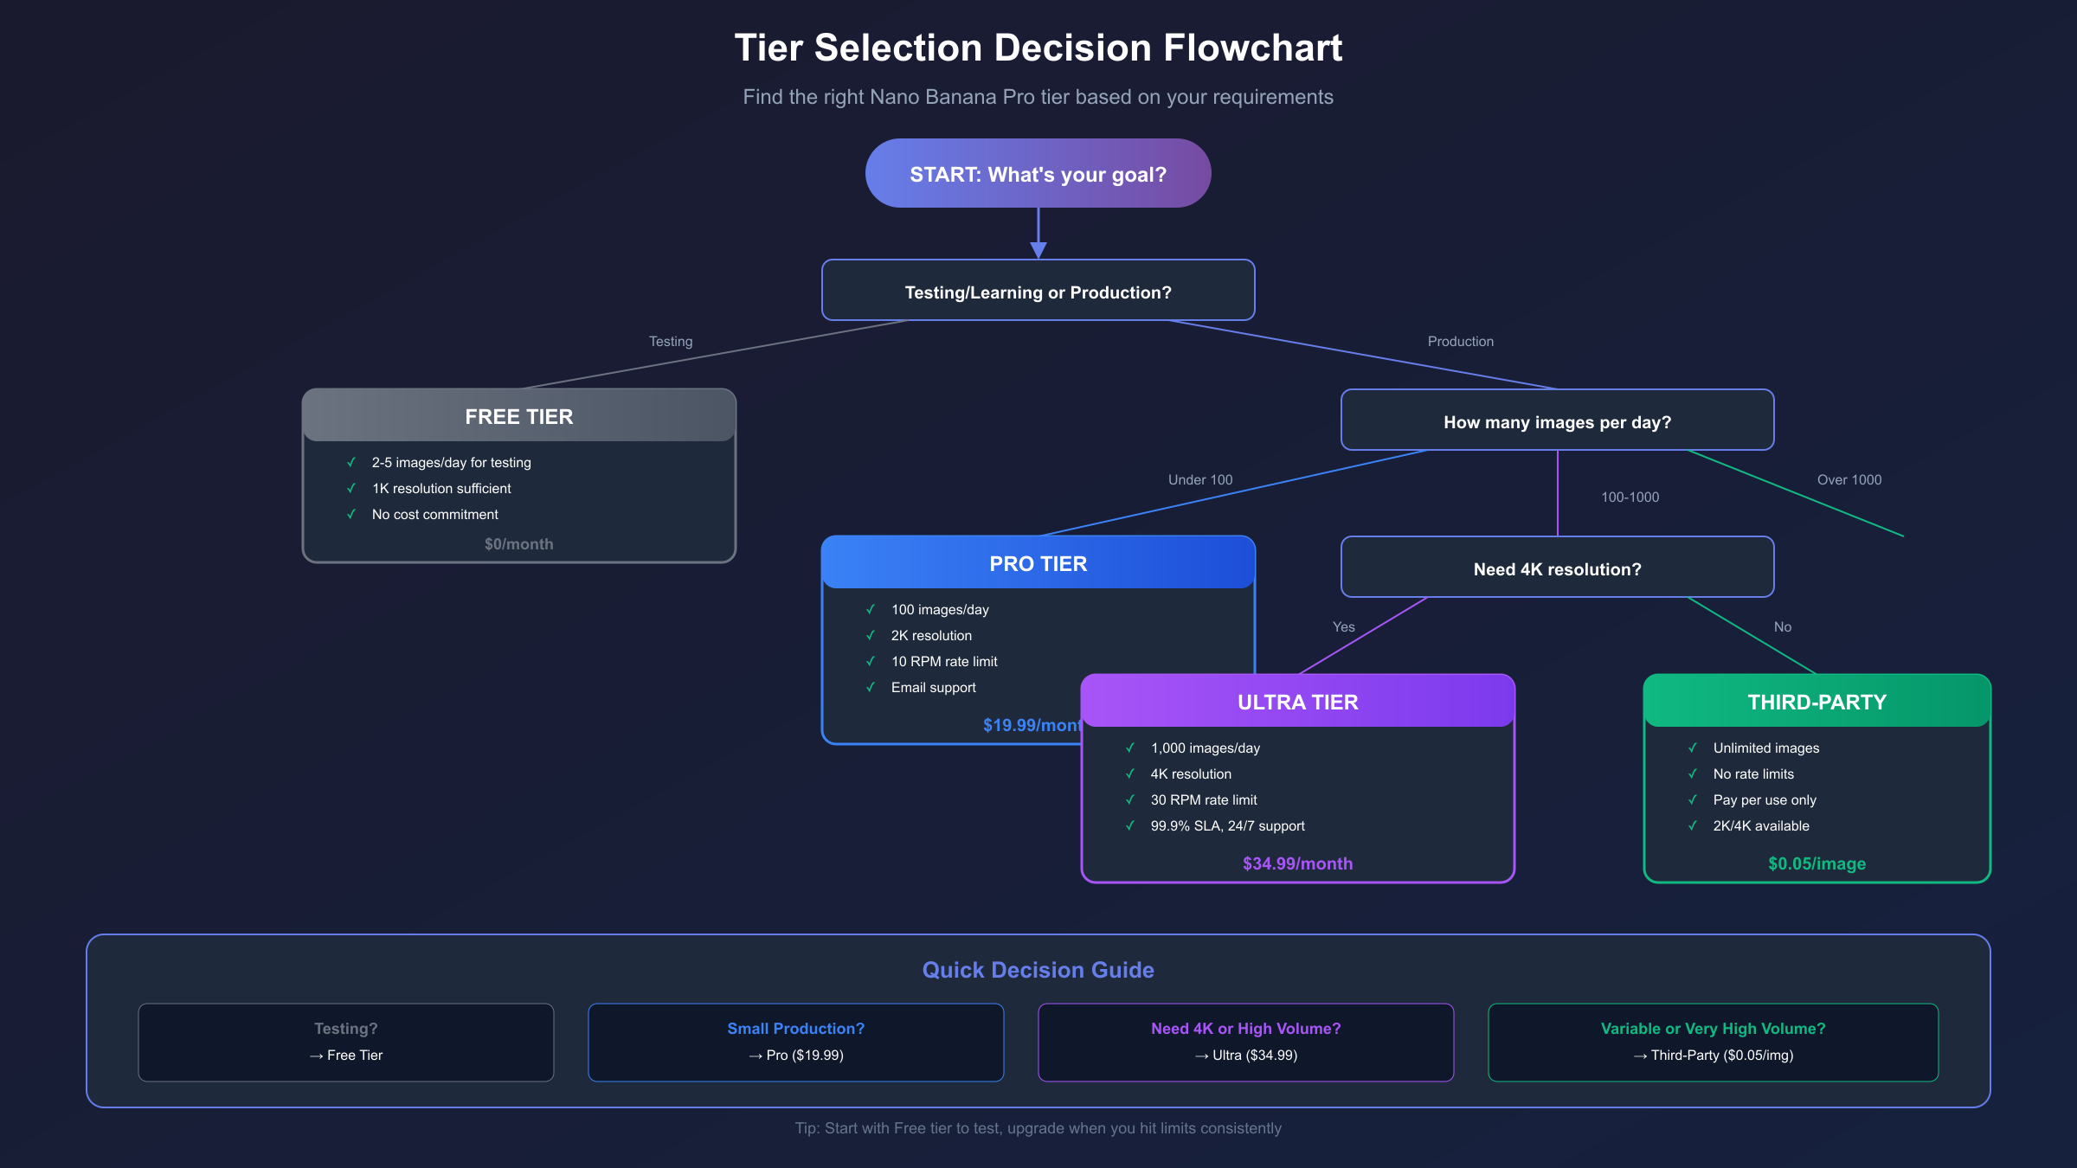Click the "How many images per day?" box
2077x1168 pixels.
point(1557,420)
